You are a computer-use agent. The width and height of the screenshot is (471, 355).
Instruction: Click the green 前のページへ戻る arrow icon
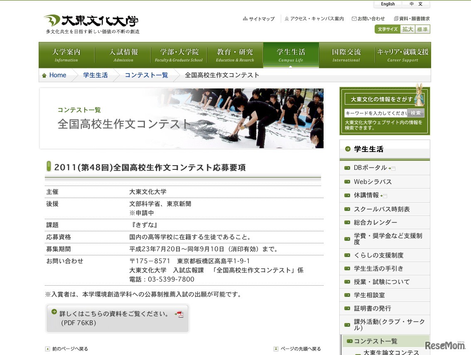(x=47, y=349)
